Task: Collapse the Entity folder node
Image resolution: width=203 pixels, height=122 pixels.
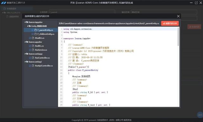Action: pos(28,26)
